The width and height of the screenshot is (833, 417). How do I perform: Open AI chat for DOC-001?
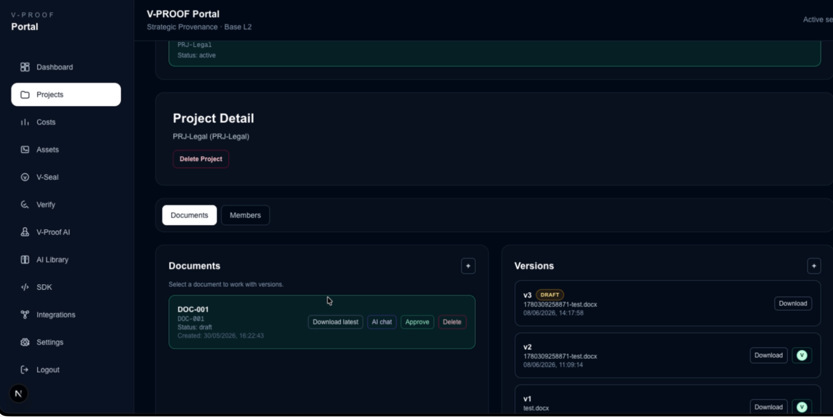tap(382, 322)
